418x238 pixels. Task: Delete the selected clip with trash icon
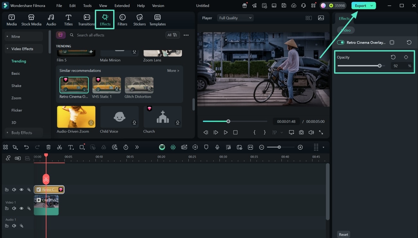pyautogui.click(x=49, y=147)
